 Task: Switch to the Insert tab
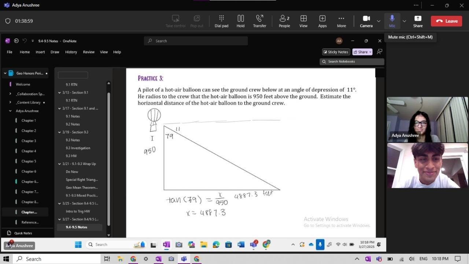(x=40, y=52)
